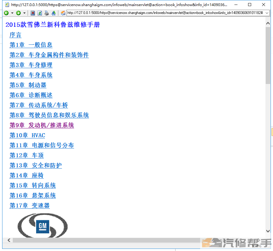Minimize the browser window
Image resolution: width=273 pixels, height=251 pixels.
coord(236,5)
